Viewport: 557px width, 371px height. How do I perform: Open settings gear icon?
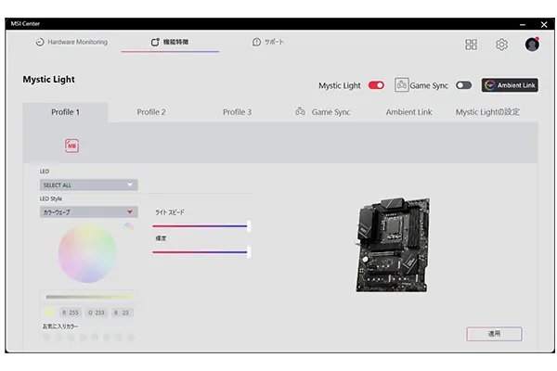coord(501,45)
